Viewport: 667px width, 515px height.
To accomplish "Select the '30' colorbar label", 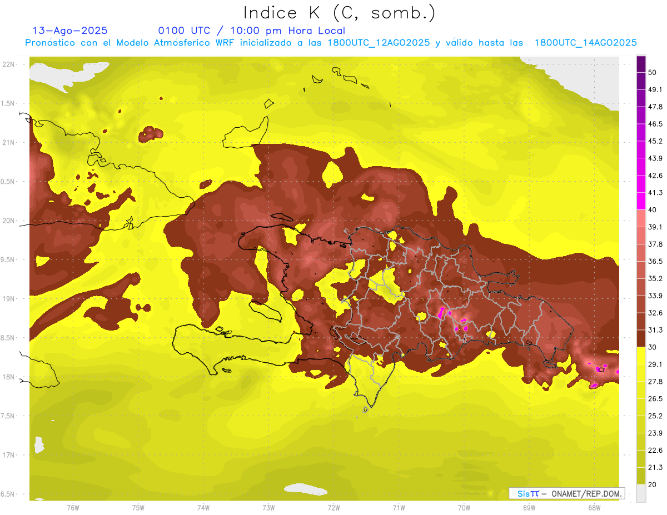I will pos(654,347).
